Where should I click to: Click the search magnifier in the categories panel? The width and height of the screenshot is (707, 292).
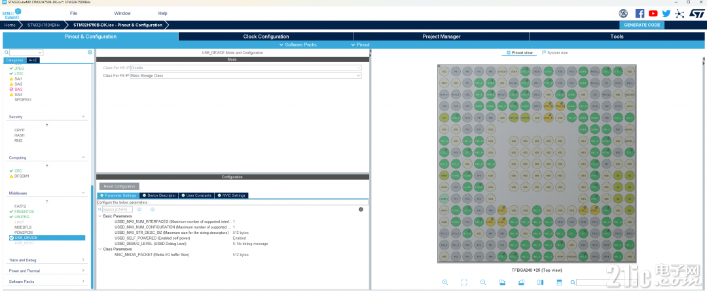(7, 53)
